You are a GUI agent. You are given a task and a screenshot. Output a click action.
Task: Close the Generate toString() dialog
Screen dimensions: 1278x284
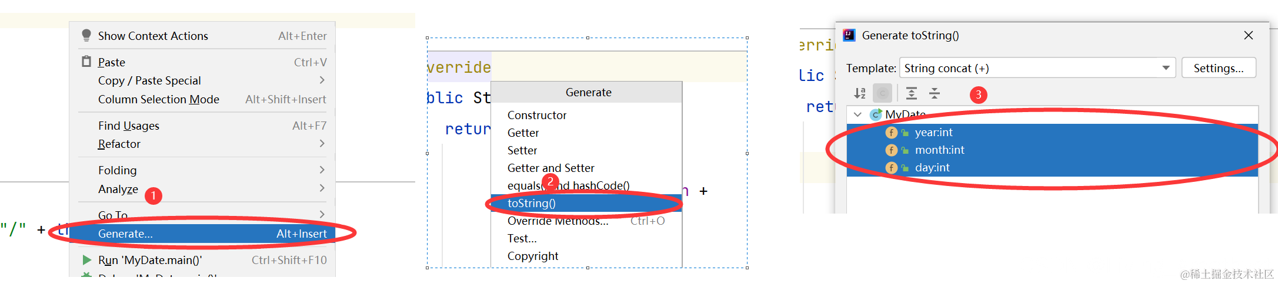click(1249, 35)
